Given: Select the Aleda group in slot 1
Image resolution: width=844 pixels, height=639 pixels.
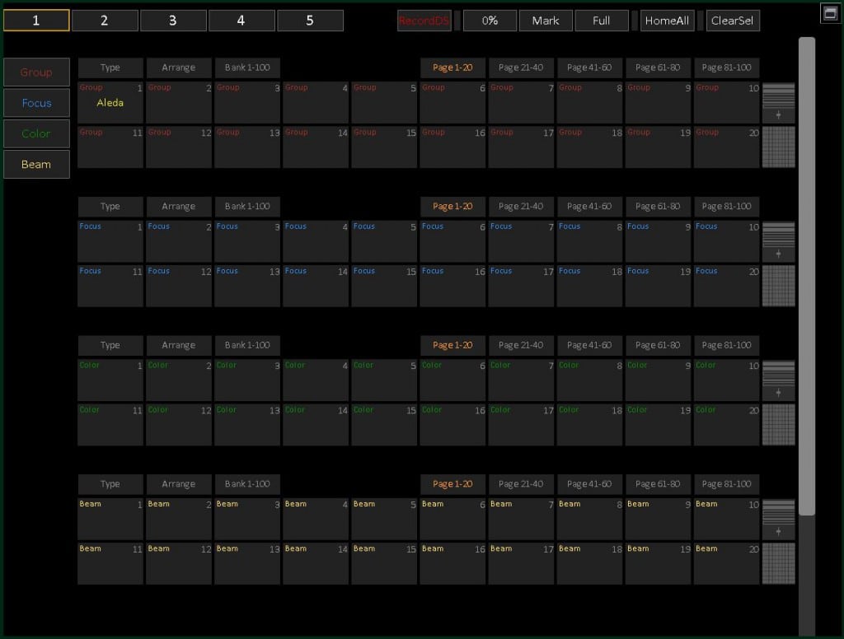Looking at the screenshot, I should click(110, 102).
